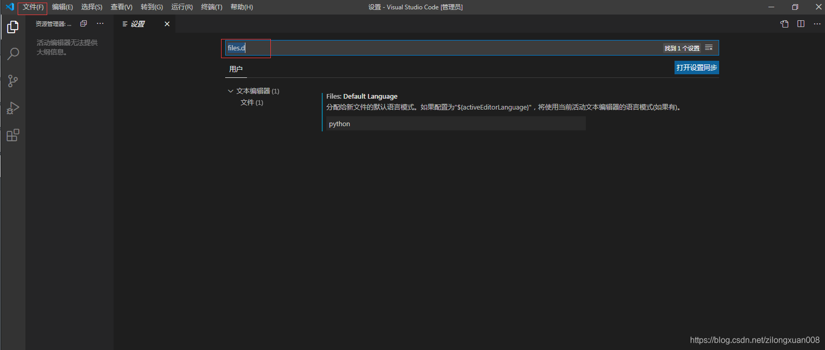Screen dimensions: 825x350
Task: Open the Search view in activity bar
Action: coord(13,53)
